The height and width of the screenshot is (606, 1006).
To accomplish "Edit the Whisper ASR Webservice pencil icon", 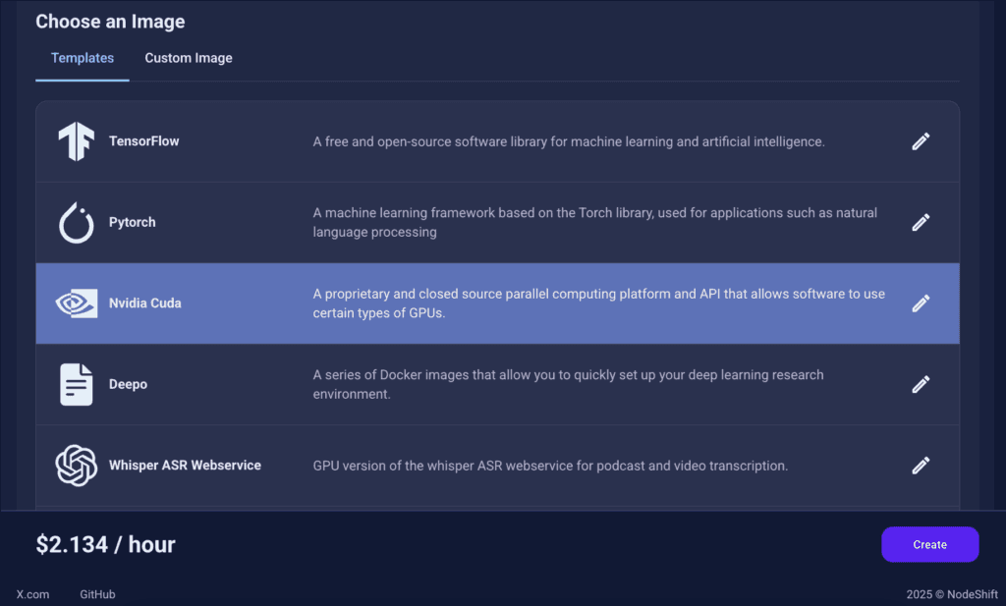I will pyautogui.click(x=921, y=466).
